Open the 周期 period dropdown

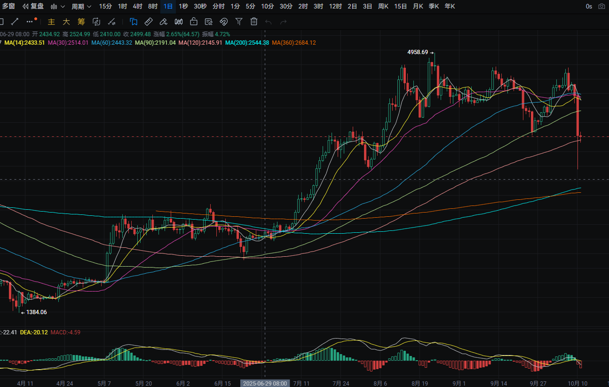click(x=81, y=7)
